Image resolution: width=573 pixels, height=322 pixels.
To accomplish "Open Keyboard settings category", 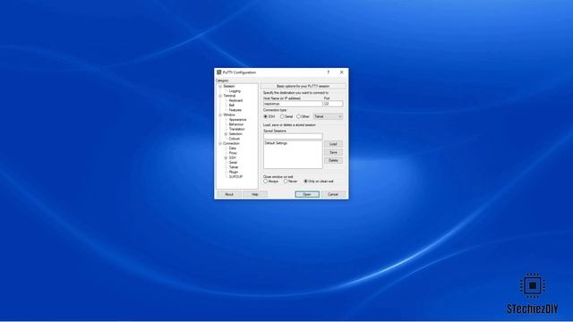I will pos(235,100).
